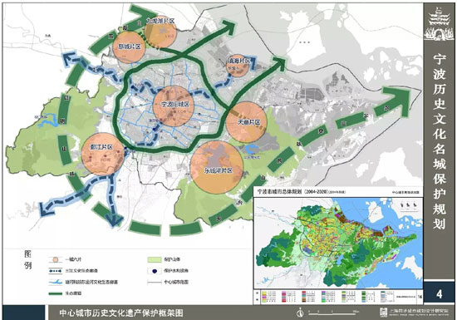Click the page number 4 box
Screen dimensions: 457x320
click(439, 293)
